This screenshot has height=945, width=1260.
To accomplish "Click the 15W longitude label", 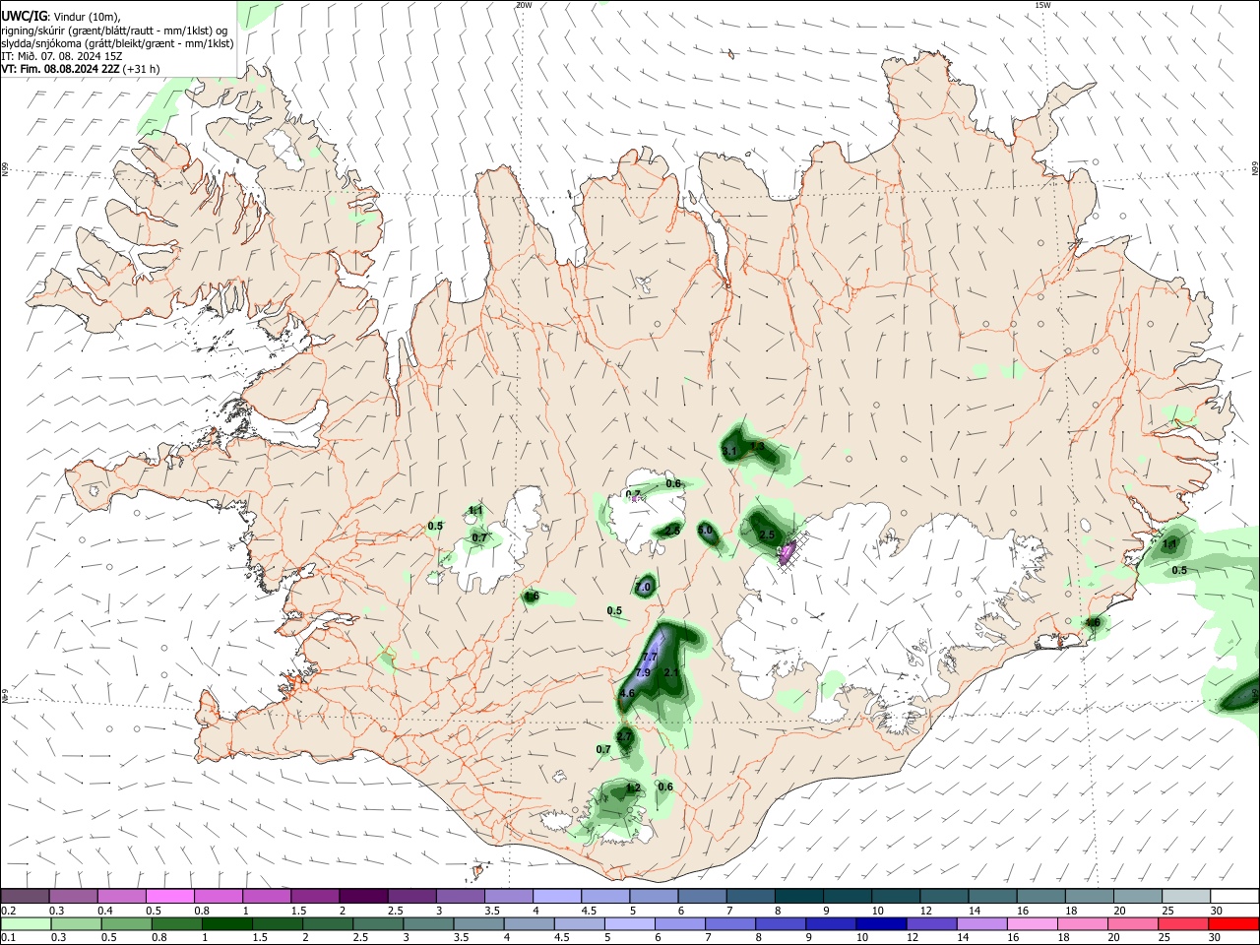I will pyautogui.click(x=1041, y=5).
